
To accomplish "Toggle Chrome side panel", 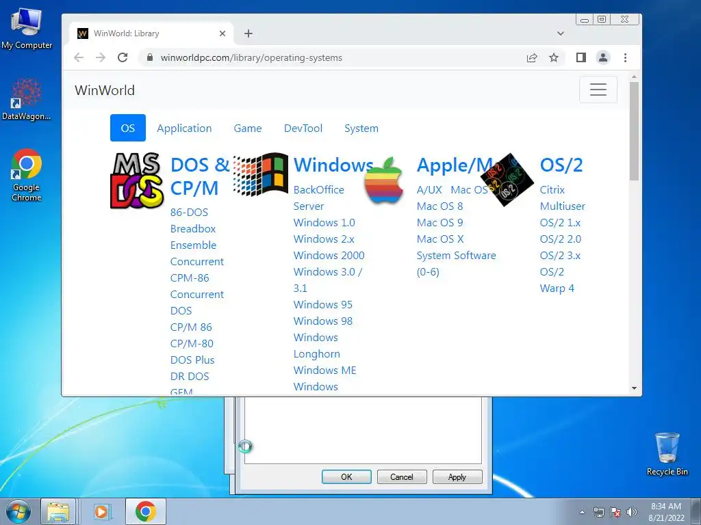I will click(581, 57).
